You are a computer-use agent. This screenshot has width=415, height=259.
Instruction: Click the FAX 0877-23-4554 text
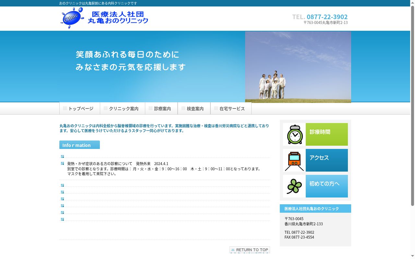pyautogui.click(x=299, y=237)
